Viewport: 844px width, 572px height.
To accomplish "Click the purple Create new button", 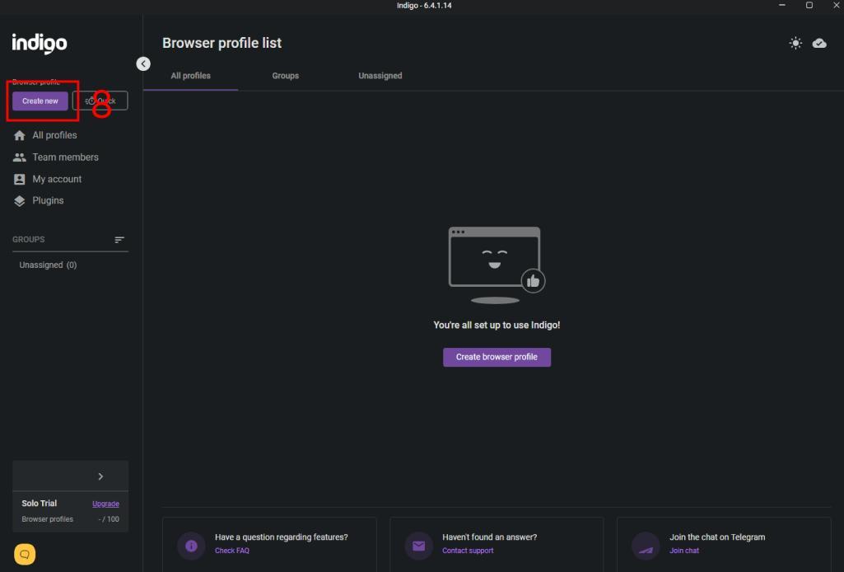I will [40, 101].
